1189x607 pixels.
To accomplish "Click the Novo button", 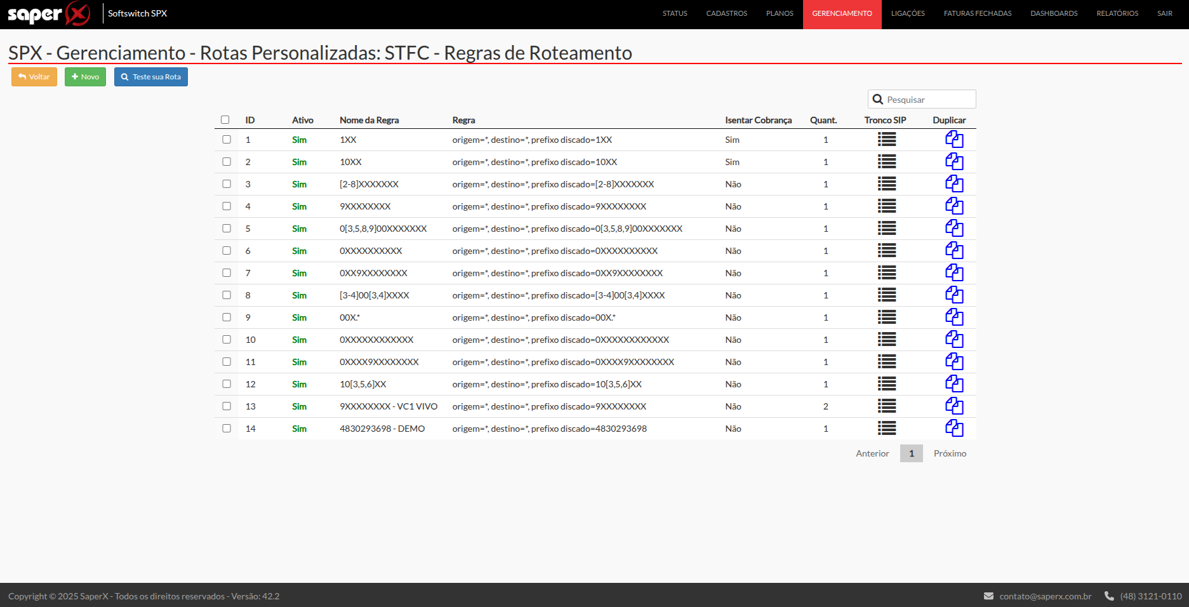I will [x=85, y=77].
